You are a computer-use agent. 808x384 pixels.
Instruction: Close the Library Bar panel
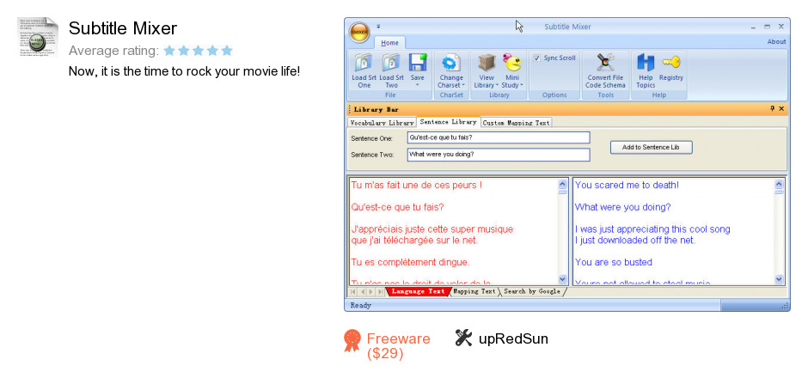(781, 108)
